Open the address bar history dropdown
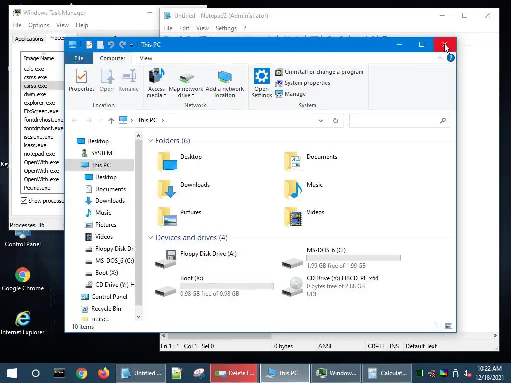511x383 pixels. [321, 121]
